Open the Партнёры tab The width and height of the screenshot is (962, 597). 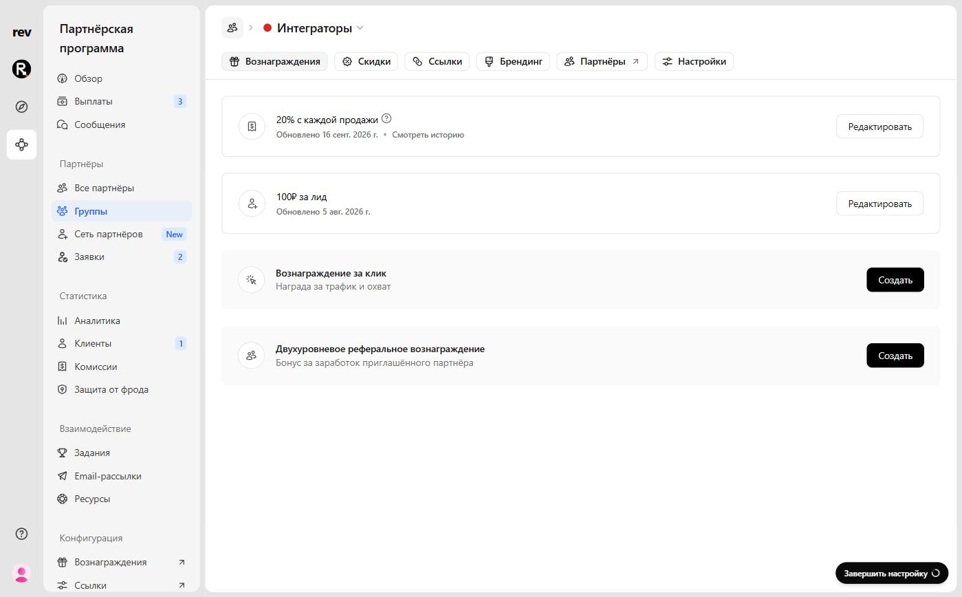point(602,61)
